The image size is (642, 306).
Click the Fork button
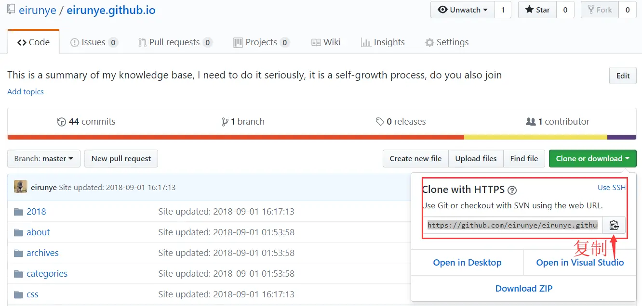coord(600,10)
